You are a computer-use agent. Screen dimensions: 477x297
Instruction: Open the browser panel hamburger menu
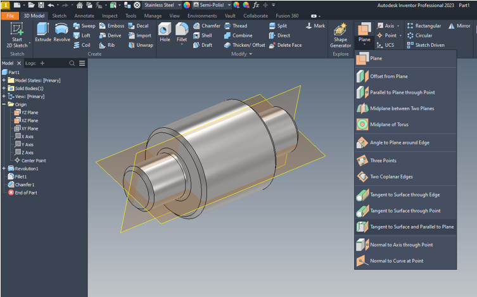82,63
